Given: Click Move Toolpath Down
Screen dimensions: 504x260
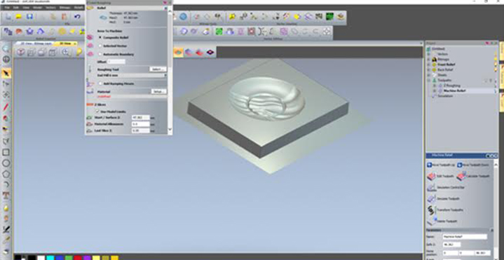Looking at the screenshot, I should (x=473, y=165).
